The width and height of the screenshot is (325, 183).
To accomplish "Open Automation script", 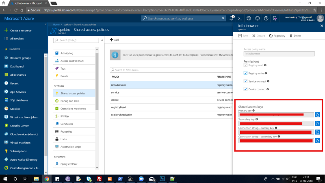I will [74, 147].
